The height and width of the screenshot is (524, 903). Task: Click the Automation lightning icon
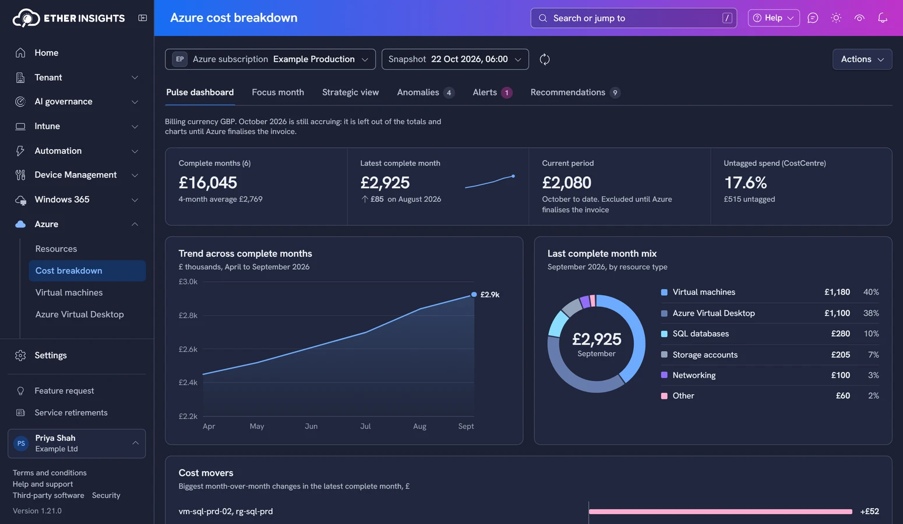(x=20, y=151)
